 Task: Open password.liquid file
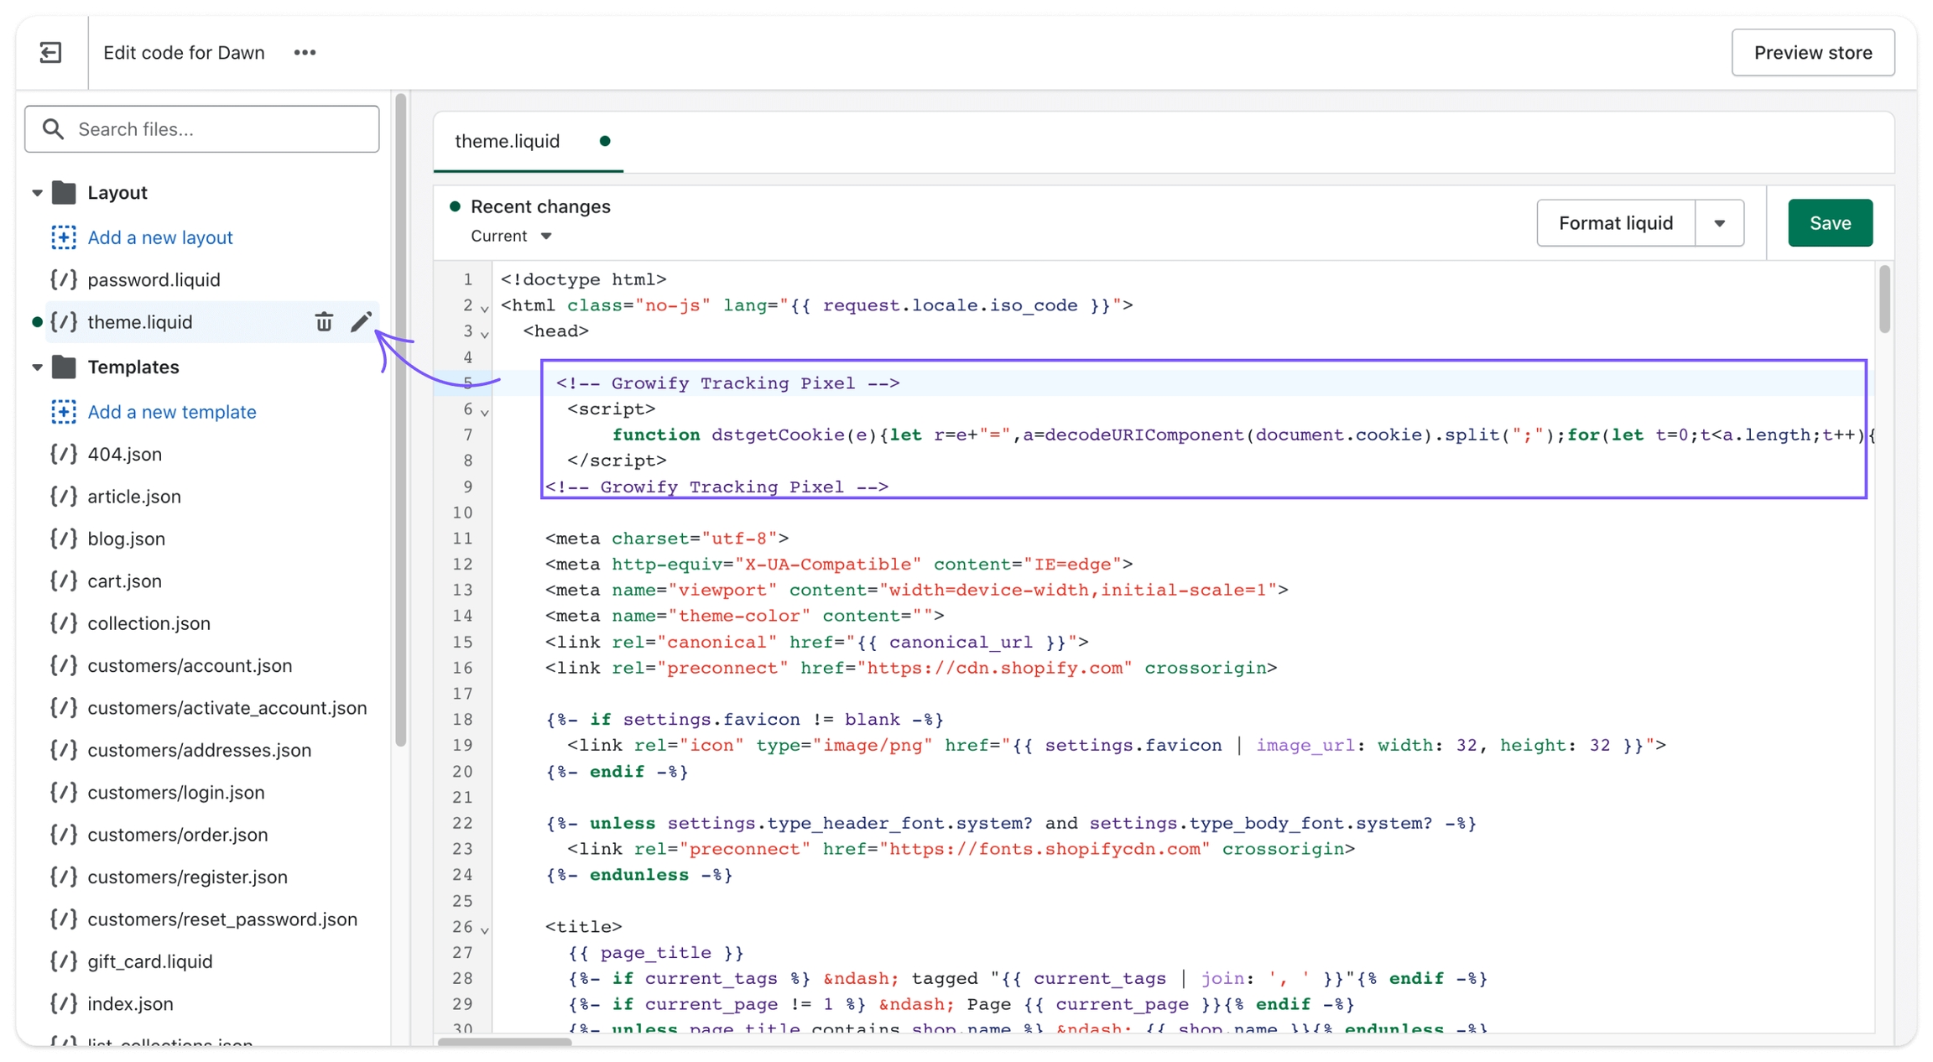tap(154, 279)
